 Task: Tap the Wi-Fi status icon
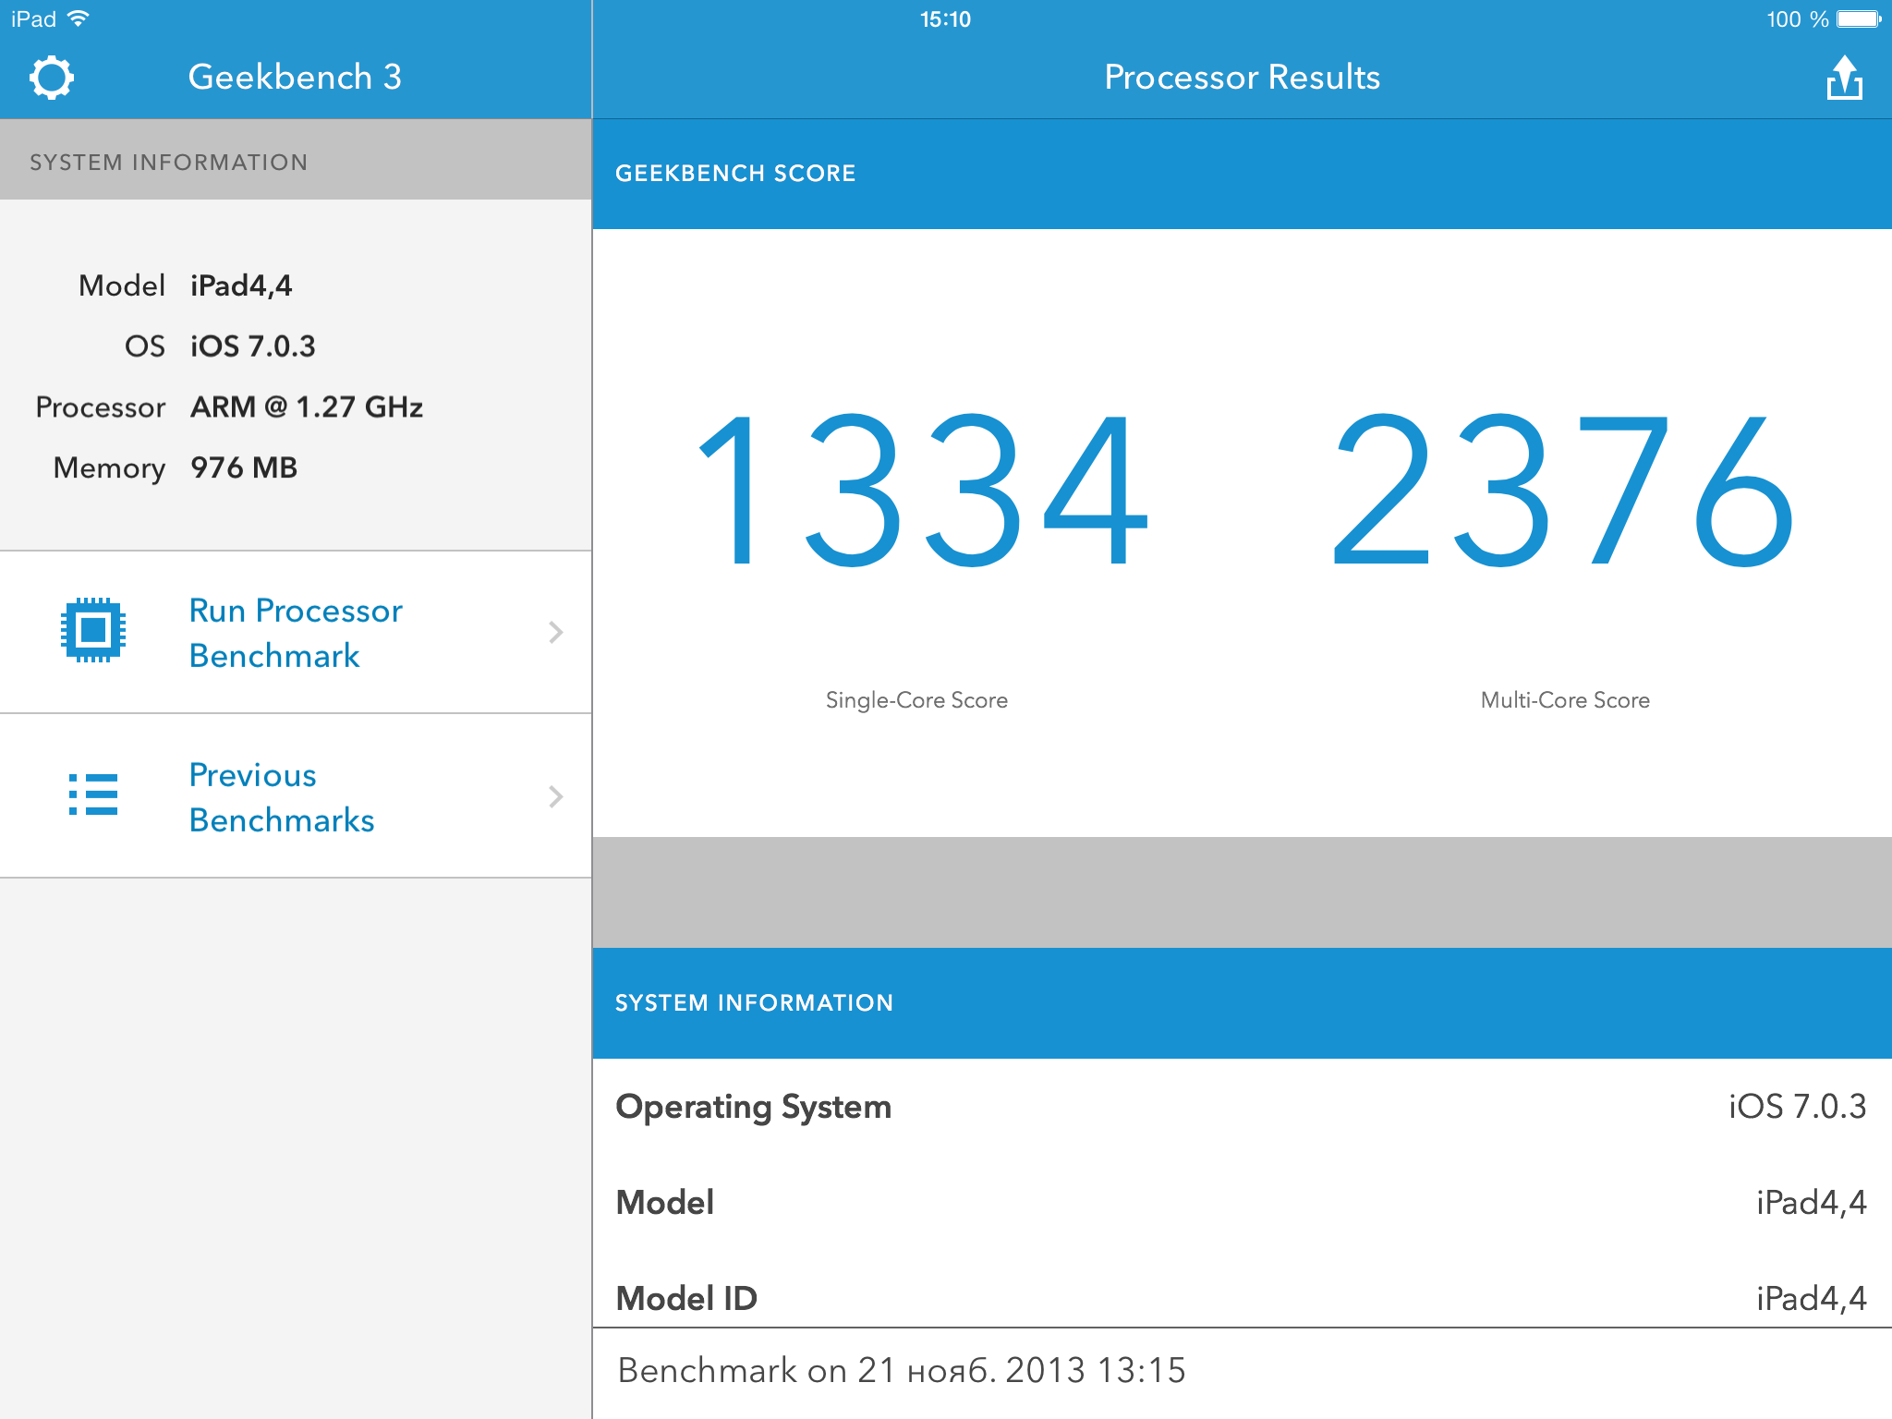pos(79,18)
